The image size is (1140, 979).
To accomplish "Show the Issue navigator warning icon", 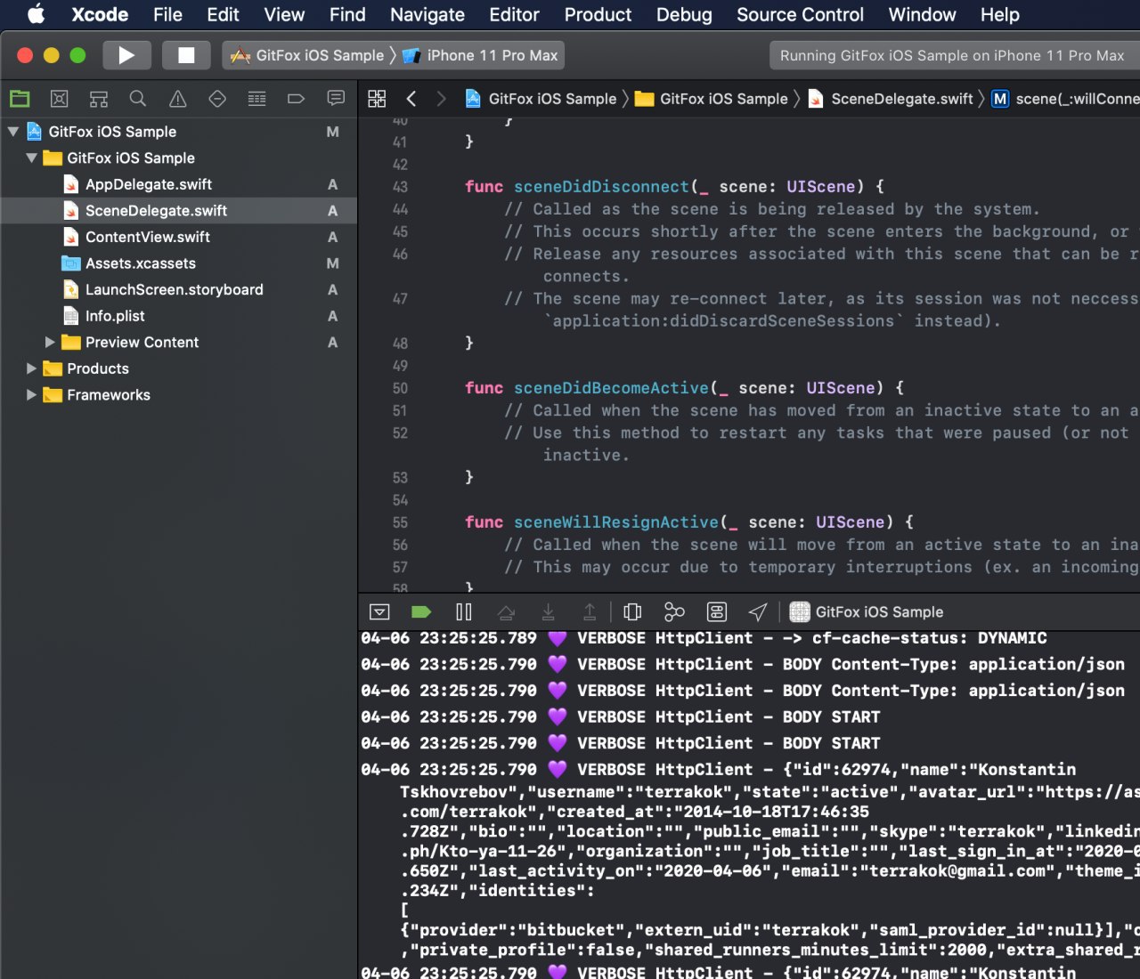I will (x=178, y=99).
